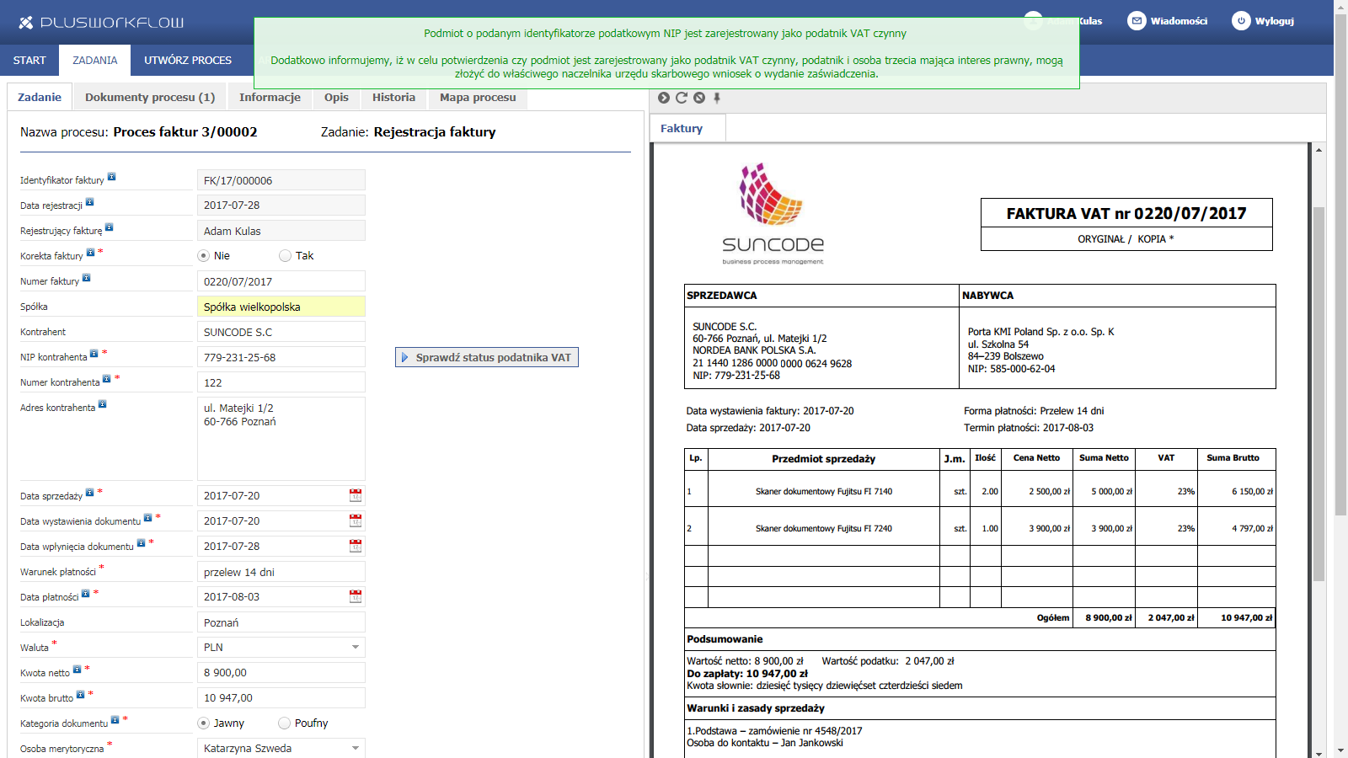Click the arrow-in-circle icon in document toolbar
The height and width of the screenshot is (758, 1348).
pos(664,98)
